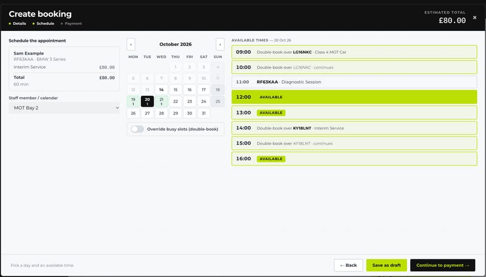Open the MOT Bay 2 calendar dropdown
Image resolution: width=486 pixels, height=277 pixels.
[64, 108]
